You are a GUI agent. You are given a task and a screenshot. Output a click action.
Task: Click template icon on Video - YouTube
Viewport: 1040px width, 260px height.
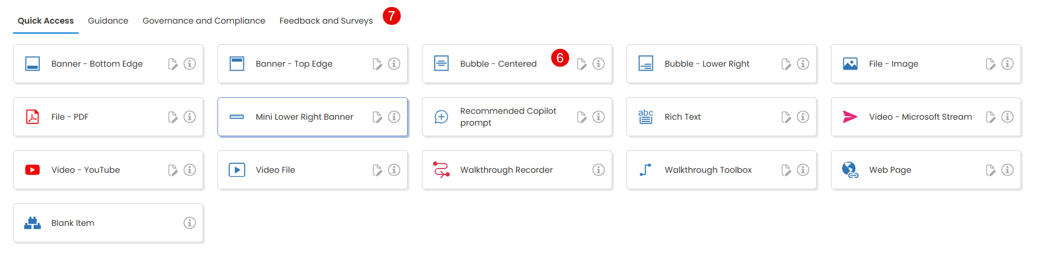pyautogui.click(x=173, y=170)
